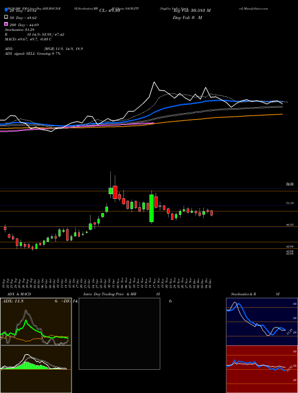Open the MACD histogram chart panel
This screenshot has width=298, height=393.
click(36, 369)
